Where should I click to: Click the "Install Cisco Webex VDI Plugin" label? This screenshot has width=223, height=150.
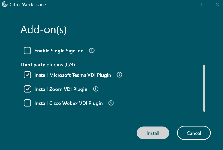click(68, 104)
